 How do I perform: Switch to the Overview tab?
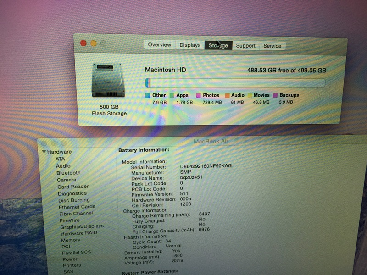[x=159, y=45]
